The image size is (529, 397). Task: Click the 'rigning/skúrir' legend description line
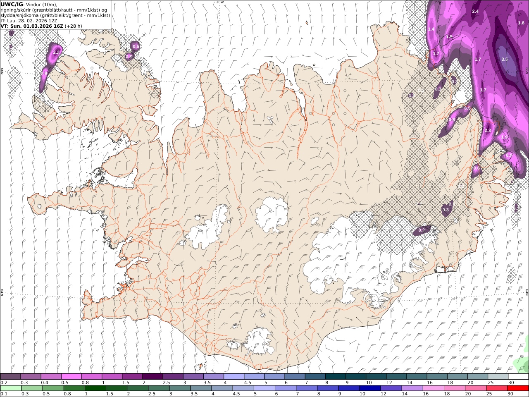54,10
